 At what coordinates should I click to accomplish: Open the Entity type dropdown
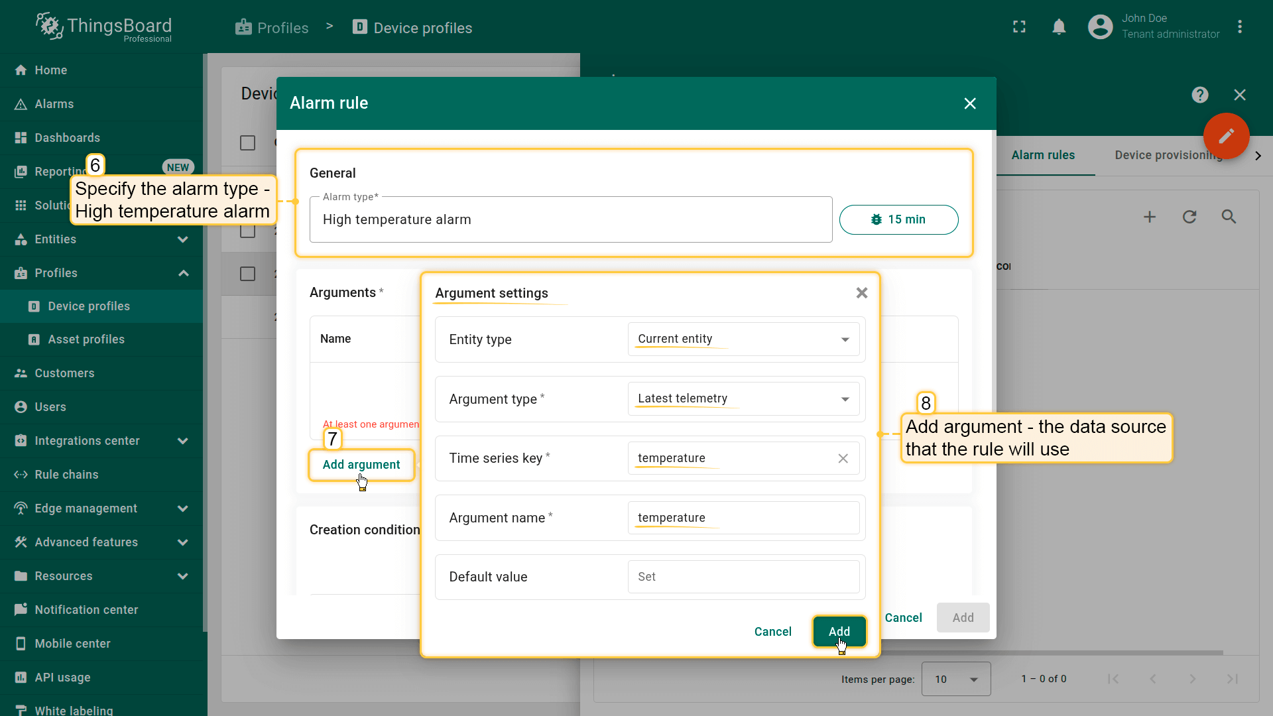click(743, 339)
